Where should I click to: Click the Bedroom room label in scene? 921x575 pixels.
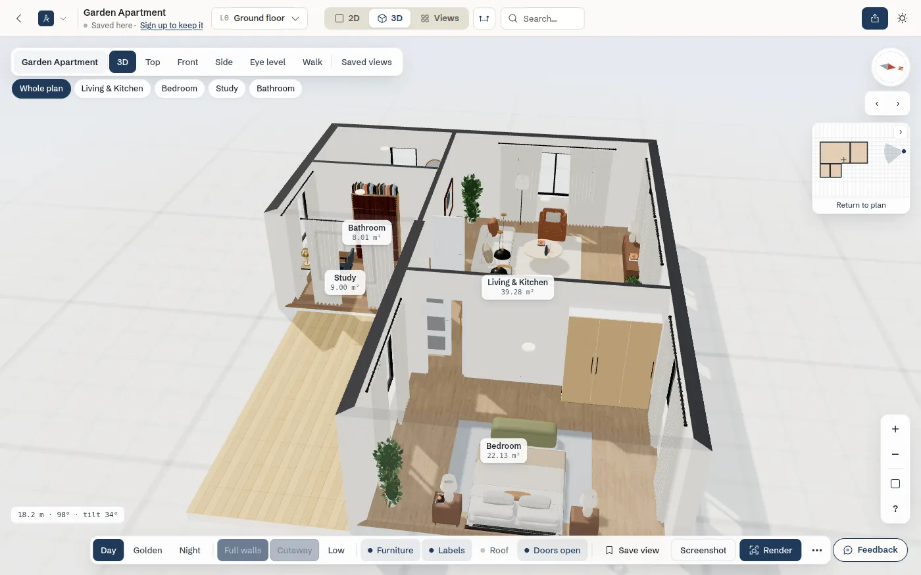(503, 451)
